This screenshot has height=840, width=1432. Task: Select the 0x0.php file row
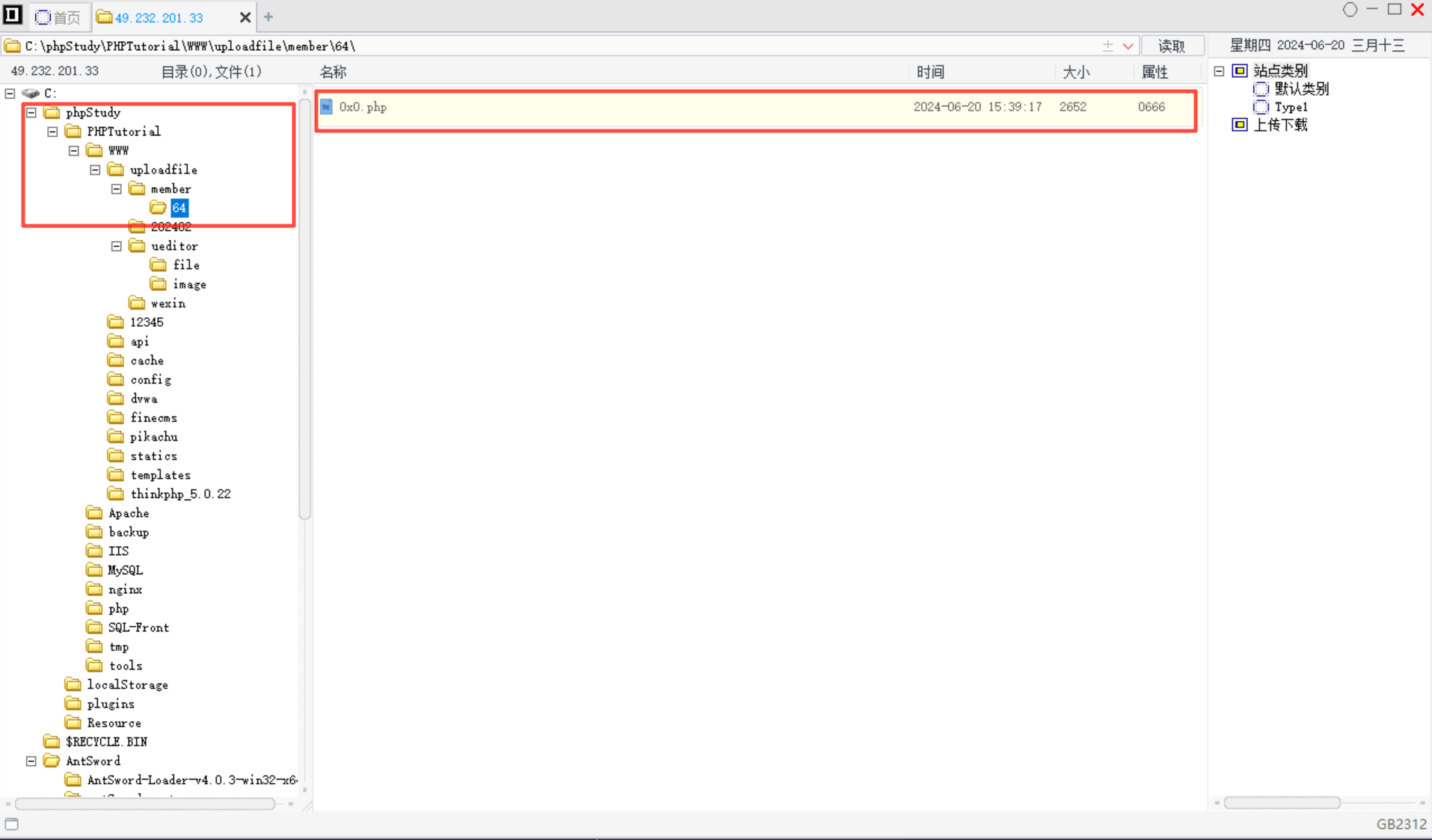click(x=755, y=107)
